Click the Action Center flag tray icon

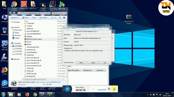point(157,95)
